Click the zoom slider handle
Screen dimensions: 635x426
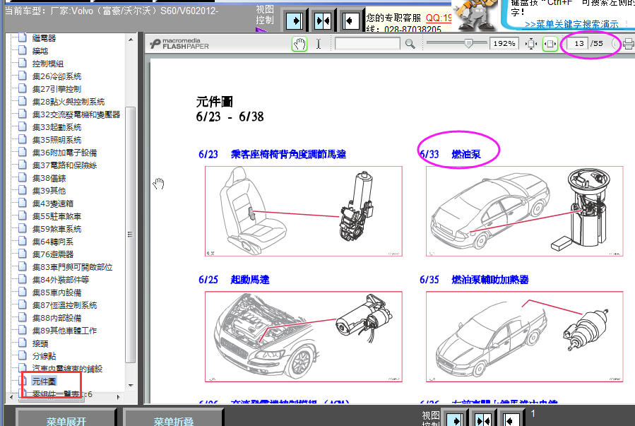click(468, 43)
